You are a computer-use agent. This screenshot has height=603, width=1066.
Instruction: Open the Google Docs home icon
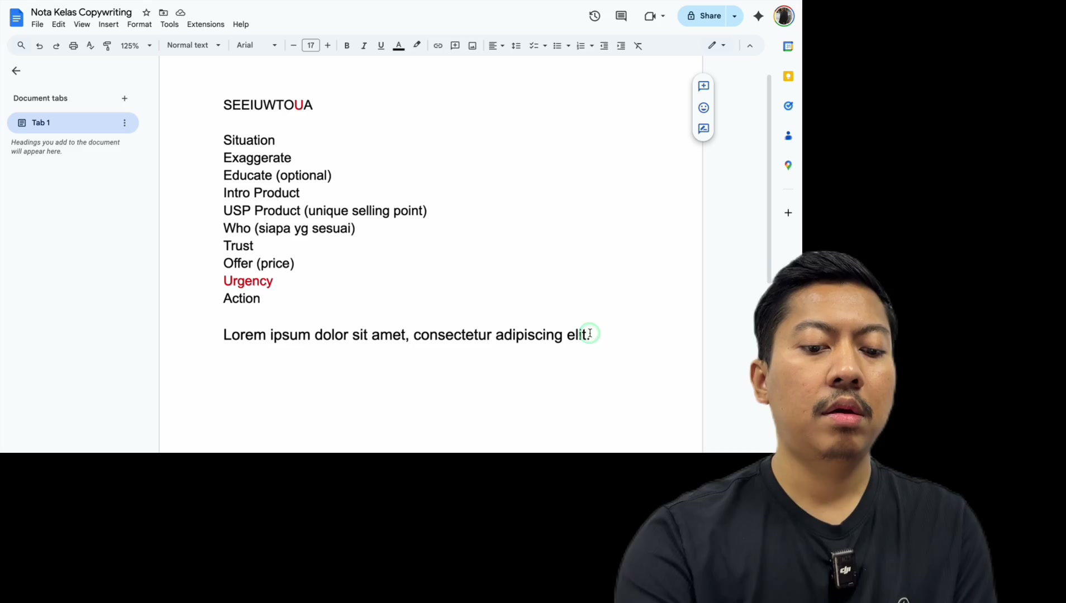(x=17, y=17)
